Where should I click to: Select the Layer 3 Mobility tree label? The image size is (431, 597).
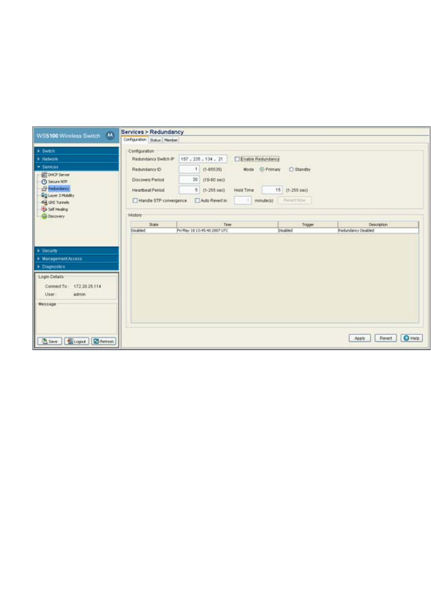click(x=61, y=196)
